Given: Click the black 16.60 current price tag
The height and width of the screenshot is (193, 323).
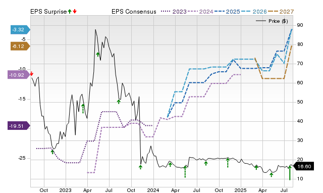Looking at the screenshot, I should 303,166.
